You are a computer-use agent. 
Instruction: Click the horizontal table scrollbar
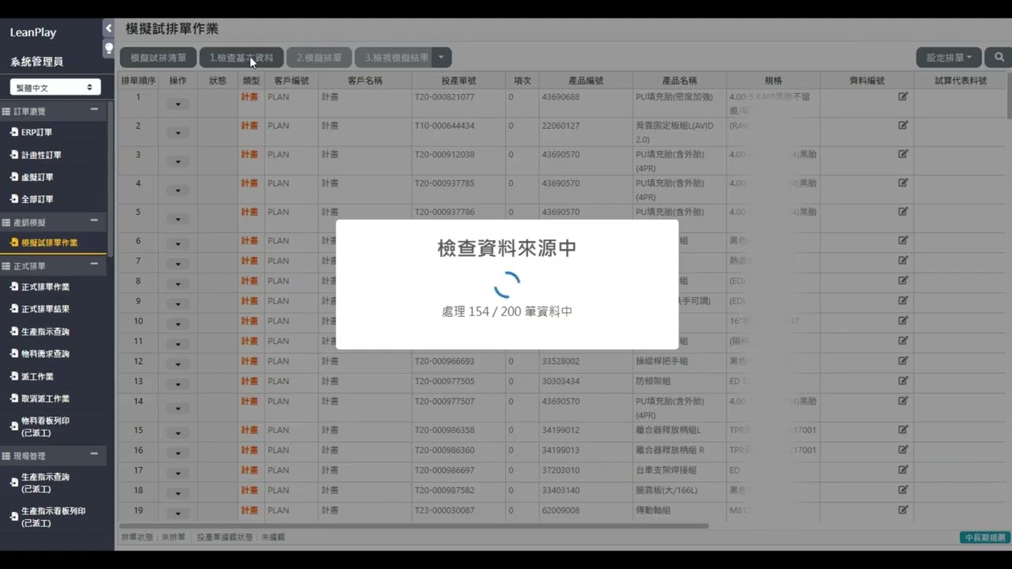413,526
